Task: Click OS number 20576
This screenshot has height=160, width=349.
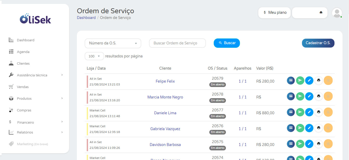Action: click(218, 126)
